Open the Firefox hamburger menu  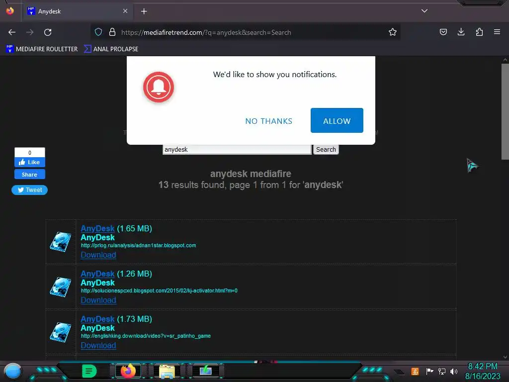click(x=497, y=32)
